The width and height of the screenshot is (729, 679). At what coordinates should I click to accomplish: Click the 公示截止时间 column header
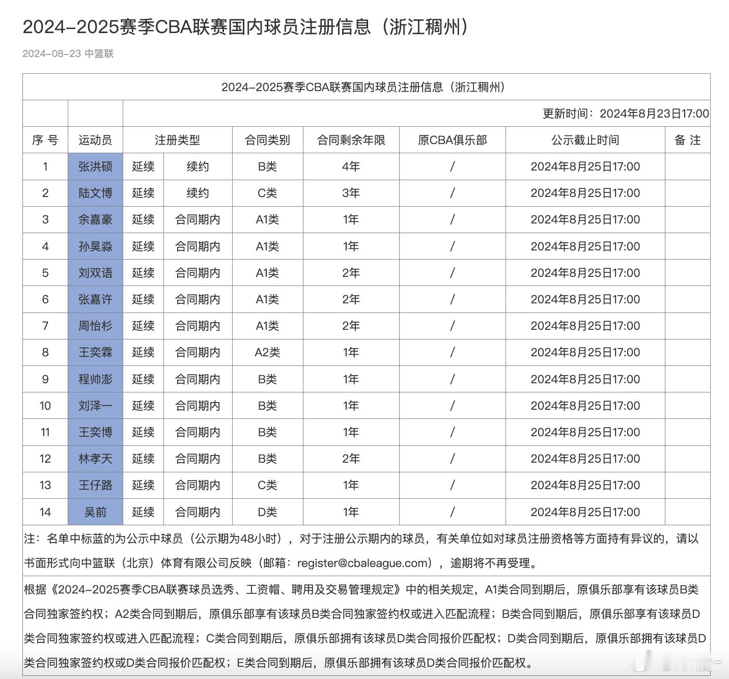pos(584,140)
